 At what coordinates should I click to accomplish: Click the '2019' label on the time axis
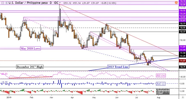coord(9,97)
